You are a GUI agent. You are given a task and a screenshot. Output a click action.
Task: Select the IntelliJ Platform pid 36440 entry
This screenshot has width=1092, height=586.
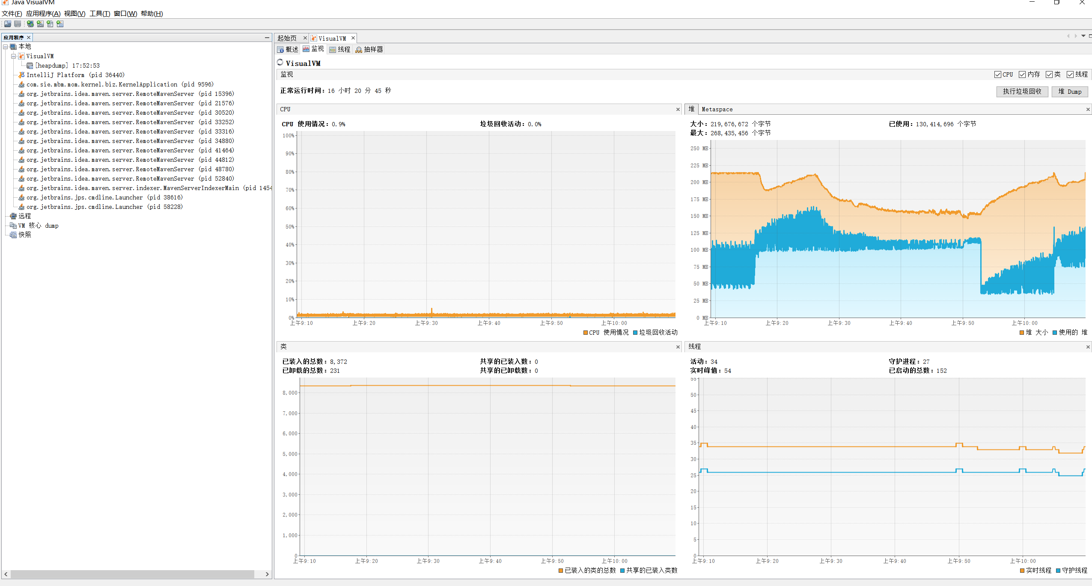click(75, 75)
